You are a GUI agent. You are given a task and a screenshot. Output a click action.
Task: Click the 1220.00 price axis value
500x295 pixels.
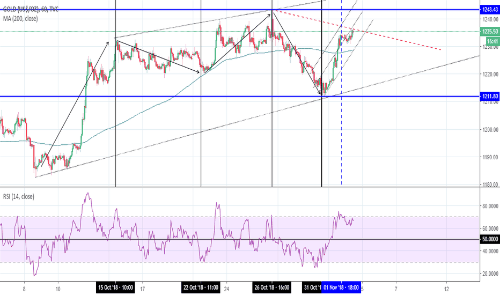490,75
